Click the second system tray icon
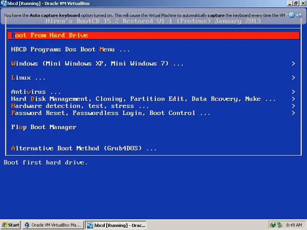The width and height of the screenshot is (307, 230). (x=279, y=225)
